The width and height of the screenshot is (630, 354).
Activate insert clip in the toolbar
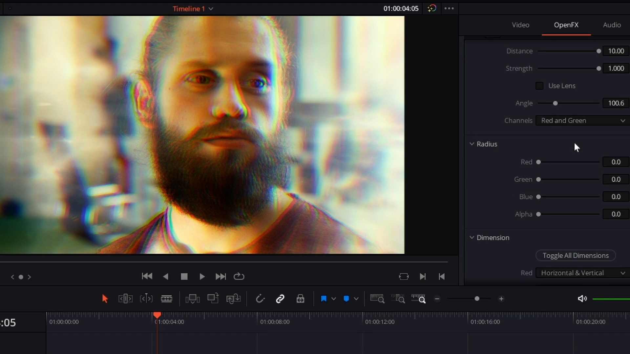pyautogui.click(x=193, y=299)
